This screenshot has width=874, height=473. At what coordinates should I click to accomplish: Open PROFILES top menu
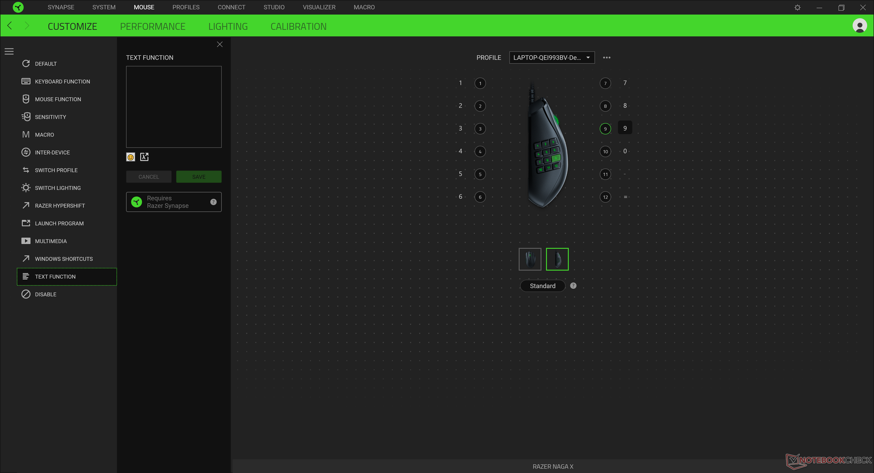[x=186, y=7]
